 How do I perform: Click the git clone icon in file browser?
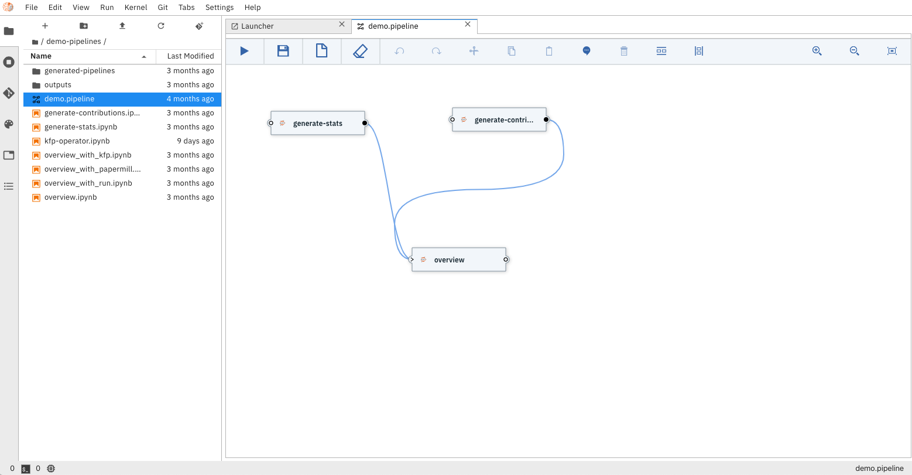pyautogui.click(x=200, y=26)
